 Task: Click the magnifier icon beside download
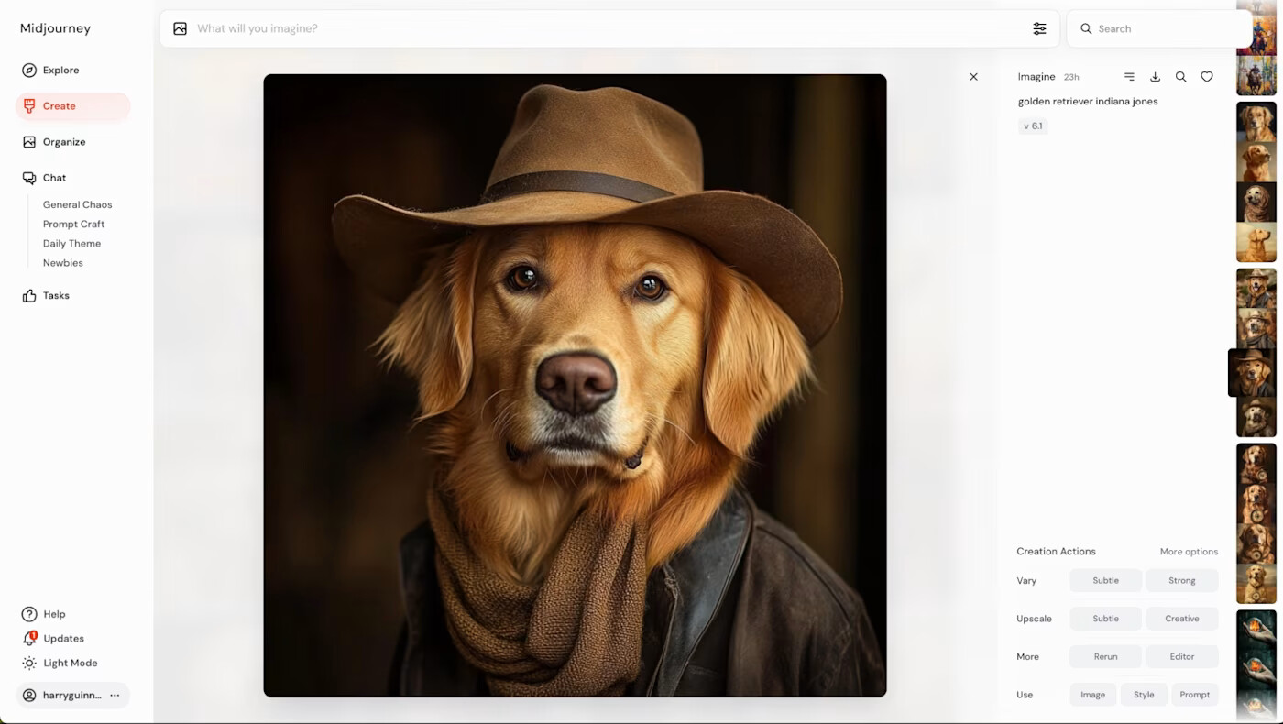tap(1180, 77)
